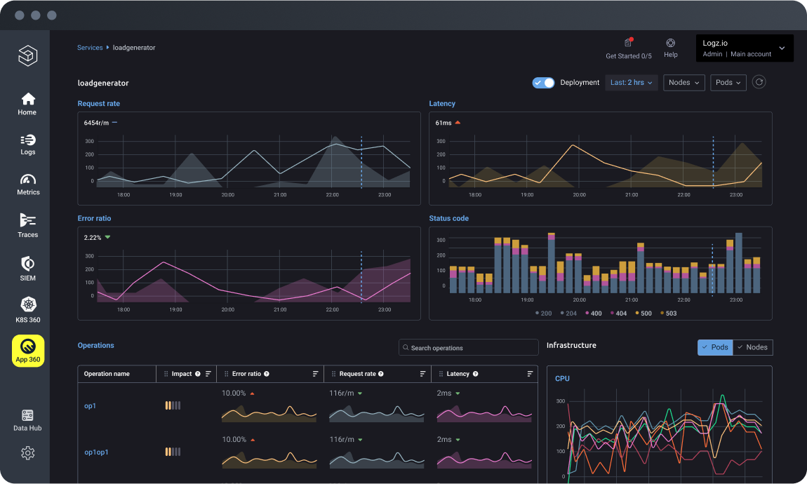Open Data Hub in sidebar
The height and width of the screenshot is (484, 807).
click(28, 420)
